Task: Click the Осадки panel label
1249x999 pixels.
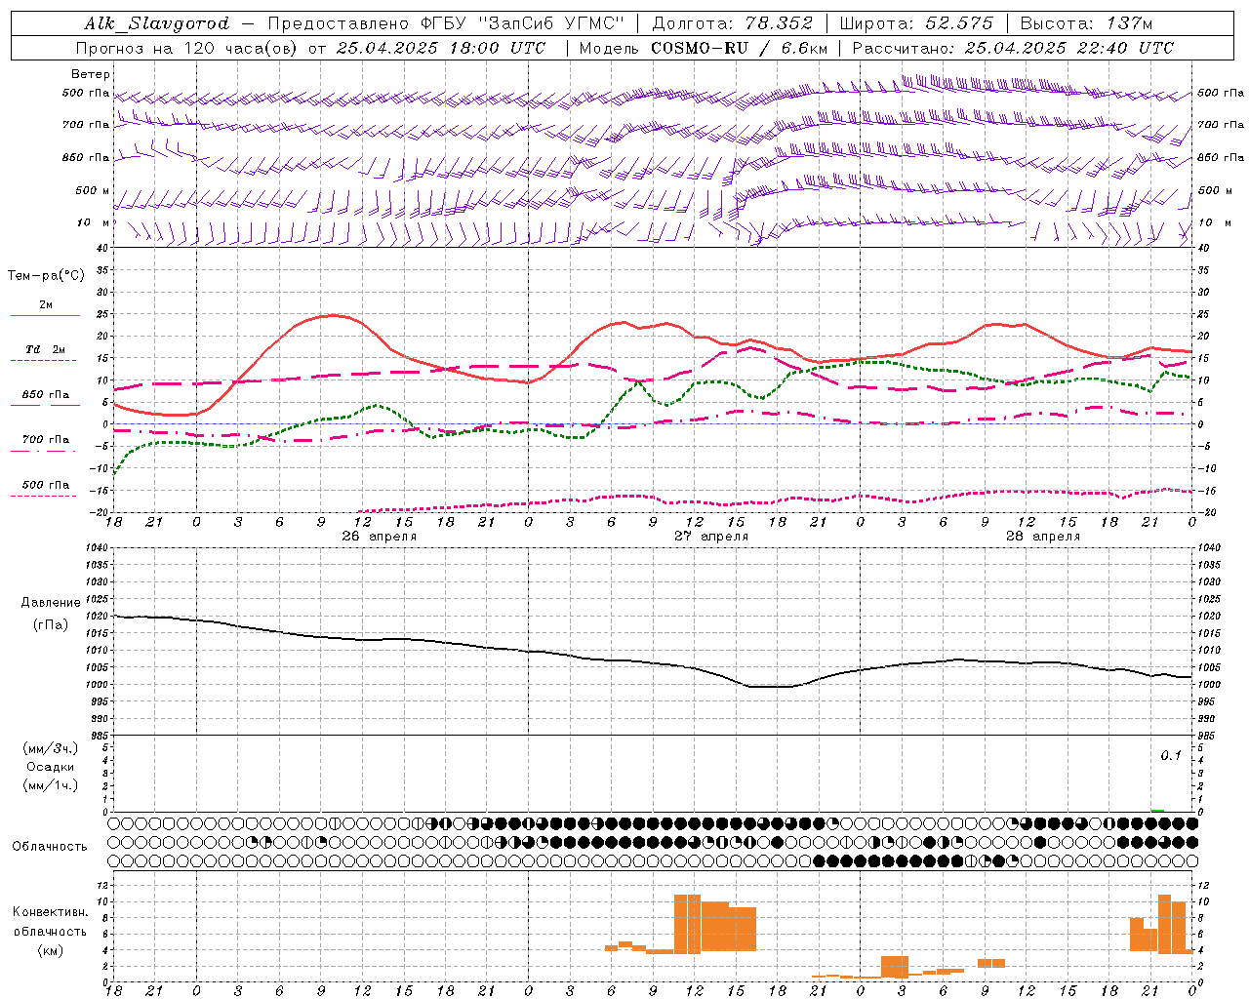Action: click(51, 767)
